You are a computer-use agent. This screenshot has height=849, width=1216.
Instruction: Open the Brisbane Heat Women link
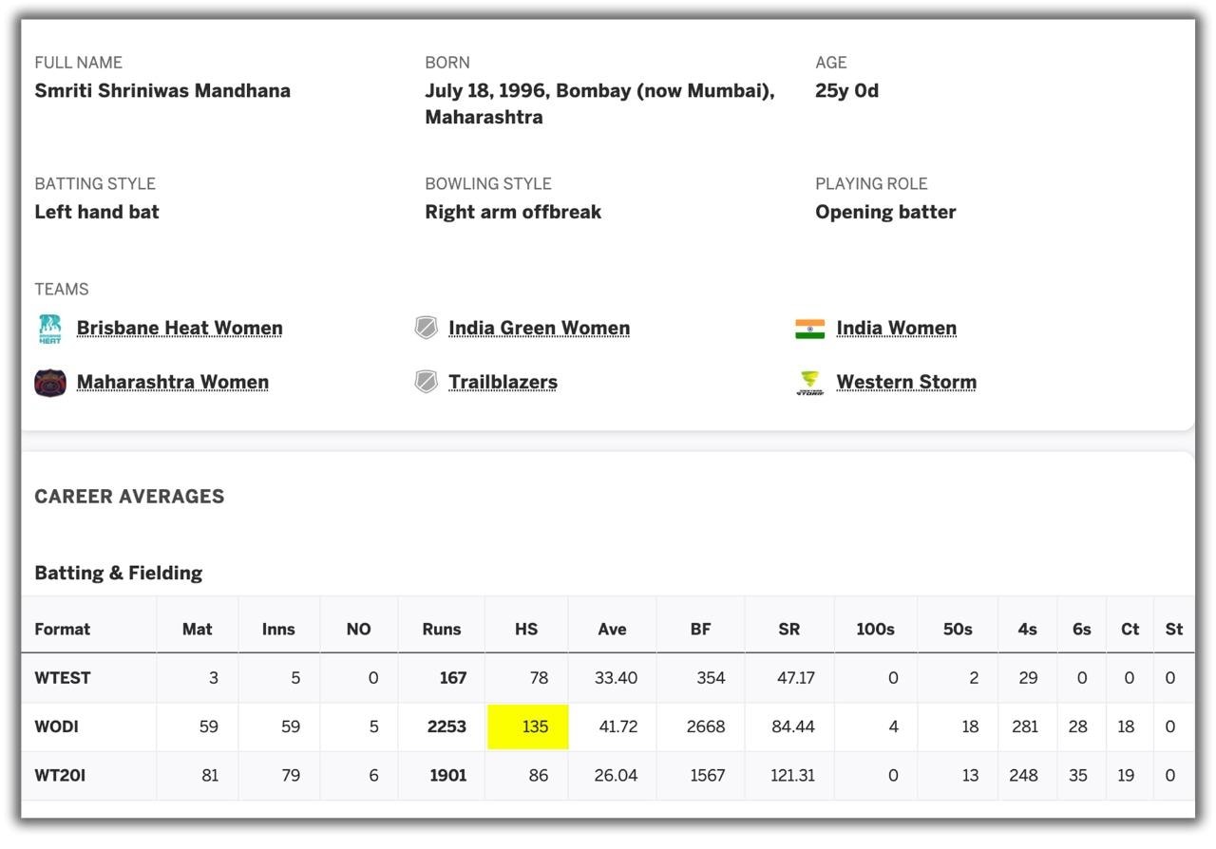[180, 329]
